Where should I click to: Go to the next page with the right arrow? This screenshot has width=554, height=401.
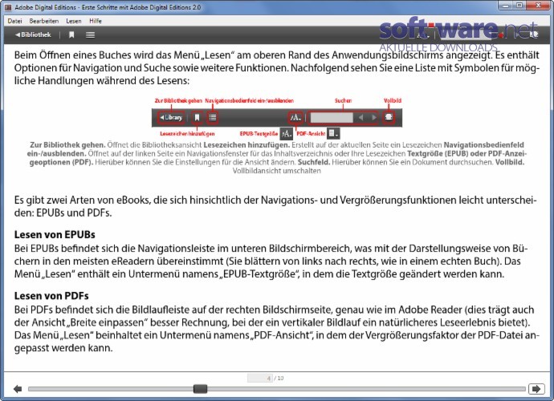click(536, 389)
